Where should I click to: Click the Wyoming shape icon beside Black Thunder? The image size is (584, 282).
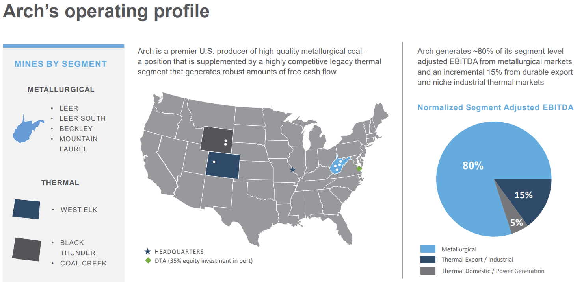26,249
